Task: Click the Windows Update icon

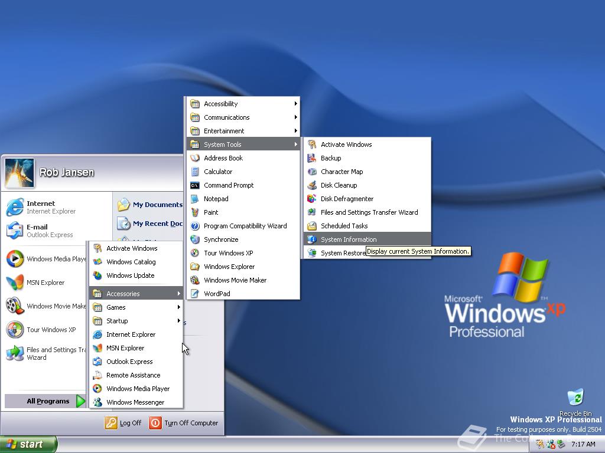Action: 97,275
